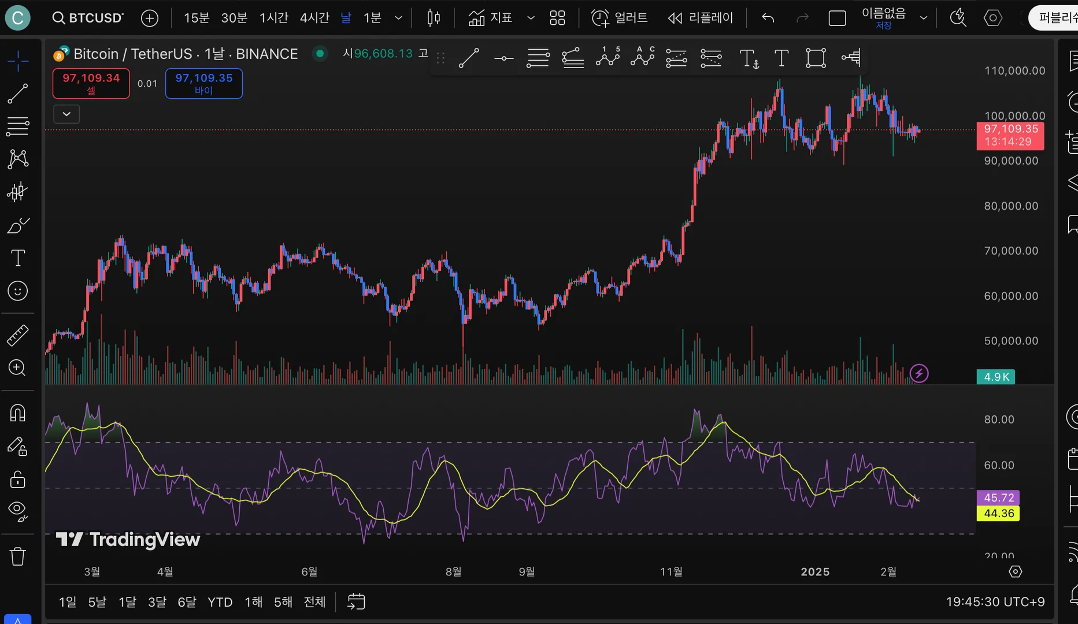Open the brush drawing tool
The image size is (1078, 624).
[17, 225]
